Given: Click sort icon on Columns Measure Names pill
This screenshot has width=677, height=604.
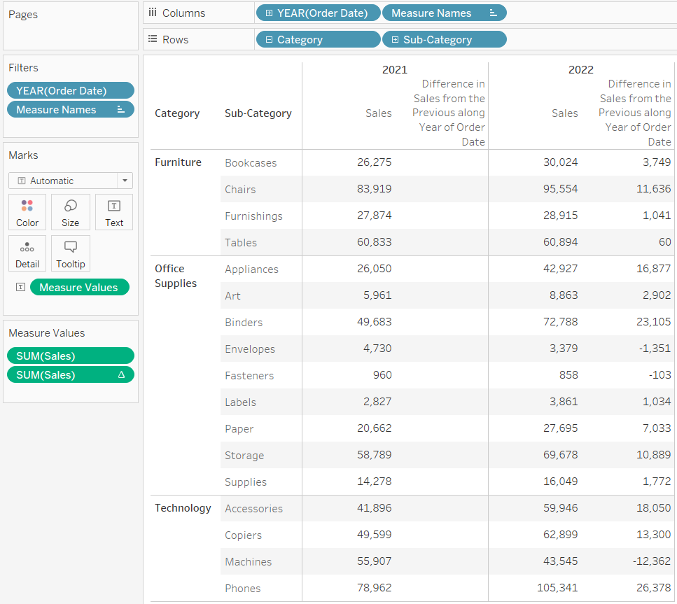Looking at the screenshot, I should click(493, 13).
